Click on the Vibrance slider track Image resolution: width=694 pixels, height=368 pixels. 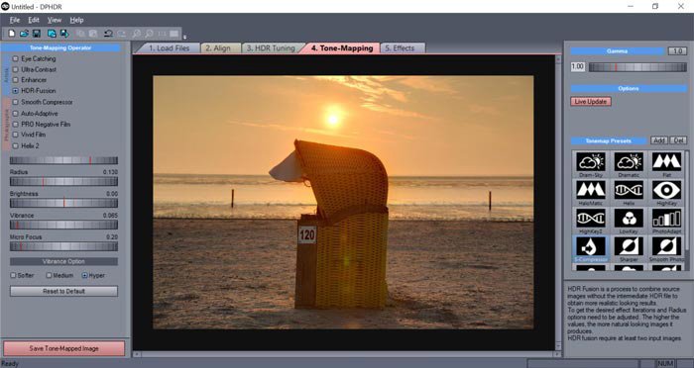(x=63, y=225)
